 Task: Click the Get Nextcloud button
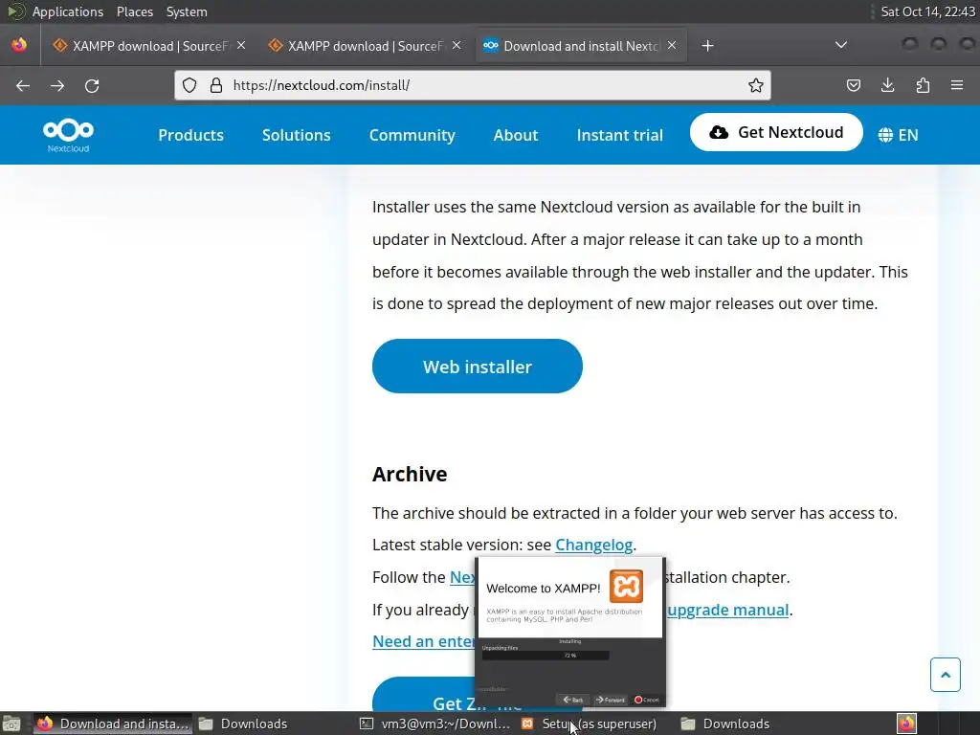click(x=776, y=132)
